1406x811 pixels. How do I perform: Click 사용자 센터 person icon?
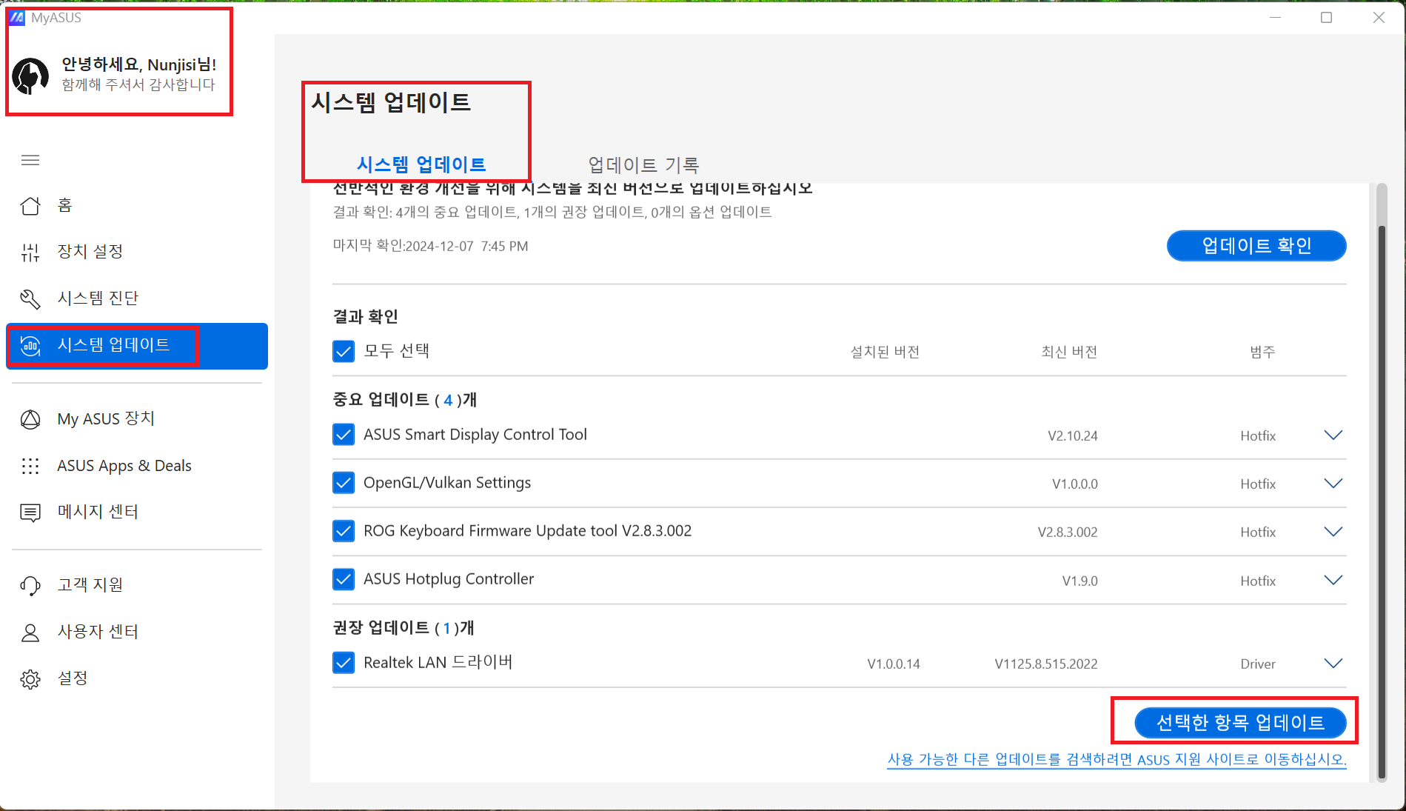click(30, 633)
